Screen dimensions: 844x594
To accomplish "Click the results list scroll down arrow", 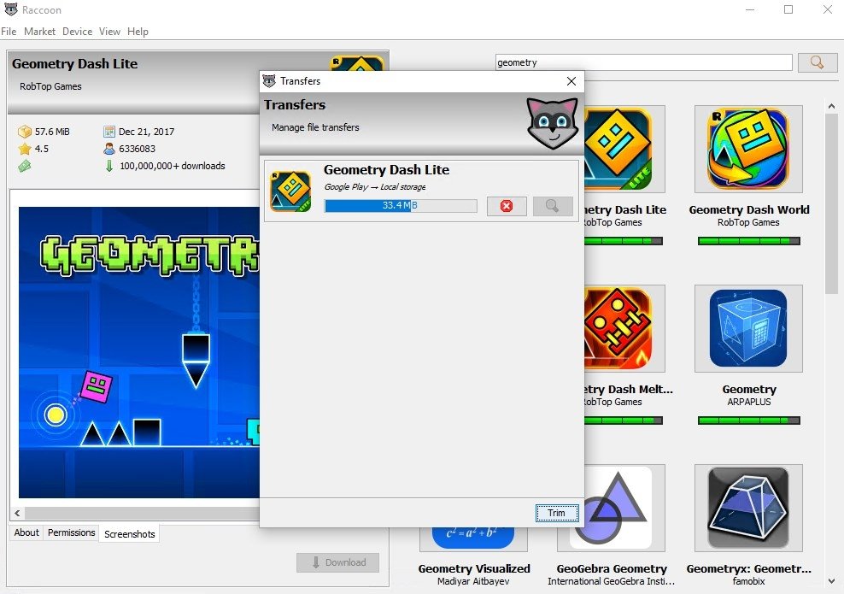I will (x=832, y=581).
